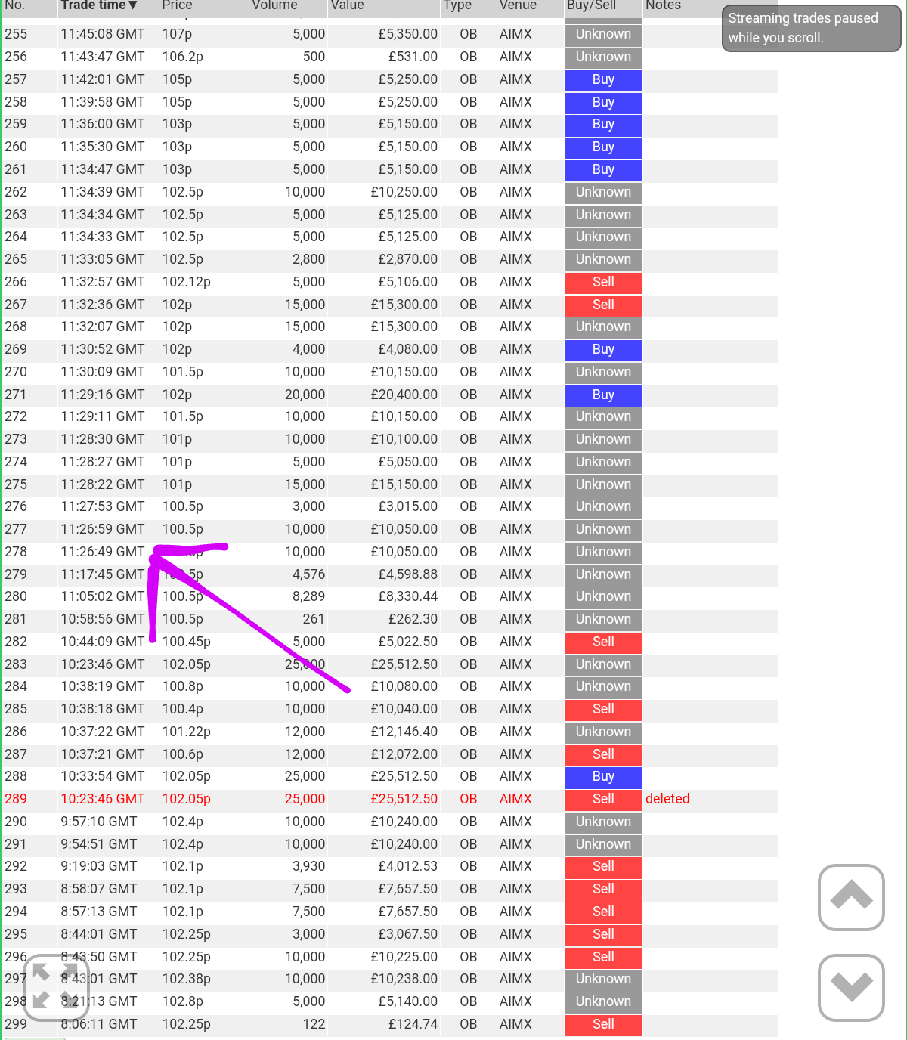Viewport: 907px width, 1040px height.
Task: Select the red trade number 289
Action: click(16, 799)
